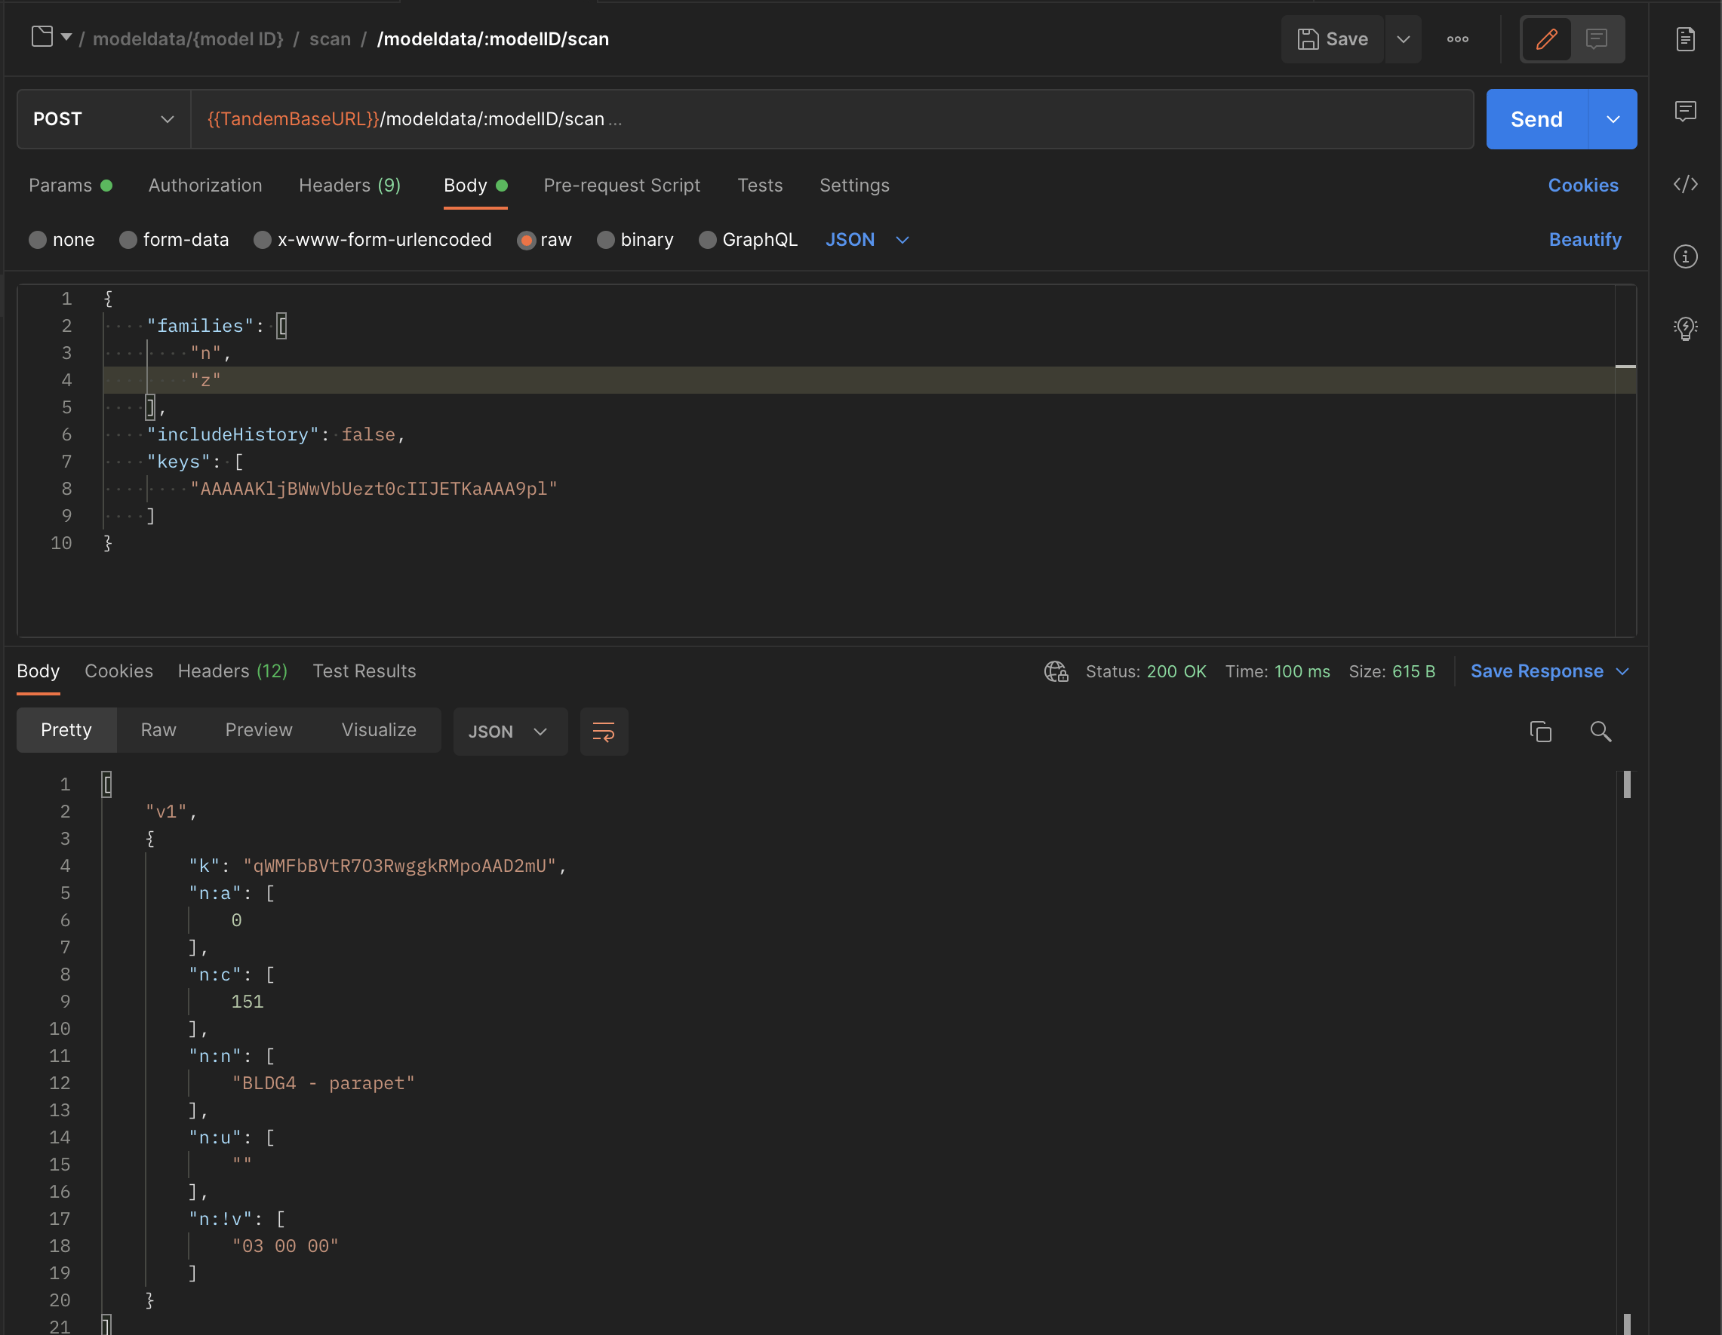Select x-www-form-urlencoded body type
Viewport: 1722px width, 1335px height.
pos(263,240)
